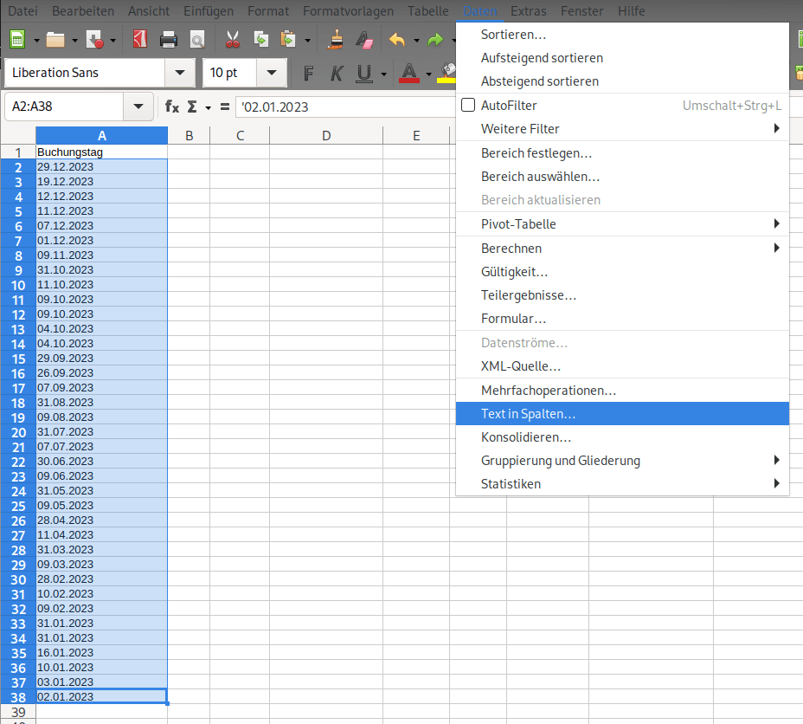Choose Bereich festlegen…
803x724 pixels.
click(x=622, y=153)
